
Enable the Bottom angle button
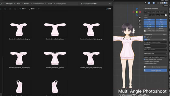[x=161, y=29]
